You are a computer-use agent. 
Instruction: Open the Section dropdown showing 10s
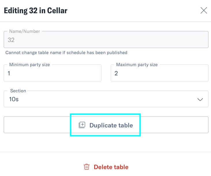point(106,99)
